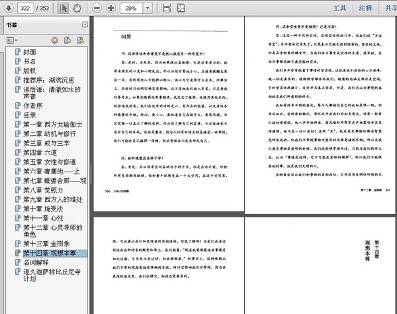Go to next page arrow button
Image resolution: width=397 pixels, height=314 pixels.
9,8
